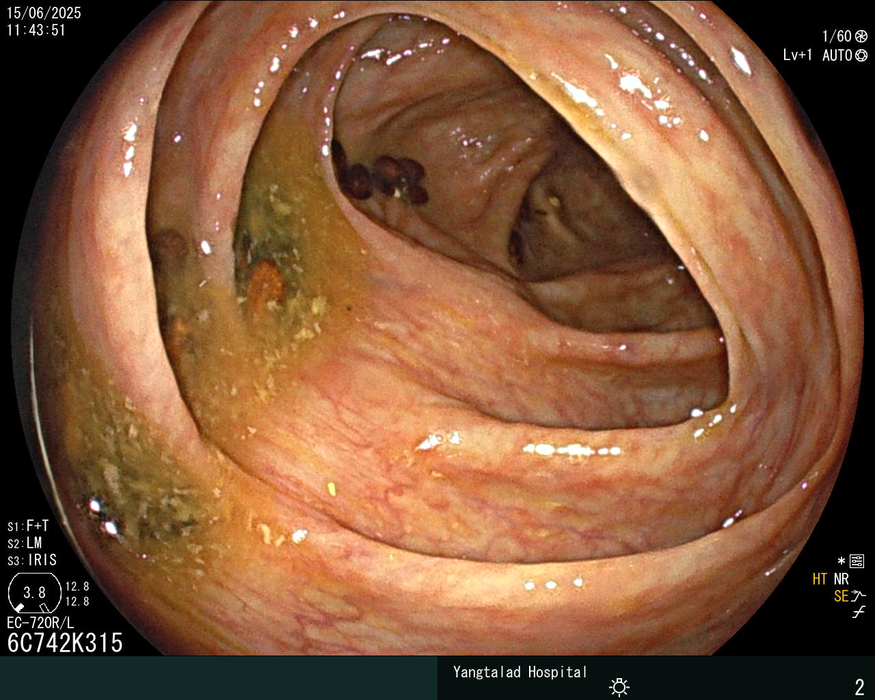Click the S1:F+T switch assignment
The height and width of the screenshot is (700, 875).
[28, 526]
